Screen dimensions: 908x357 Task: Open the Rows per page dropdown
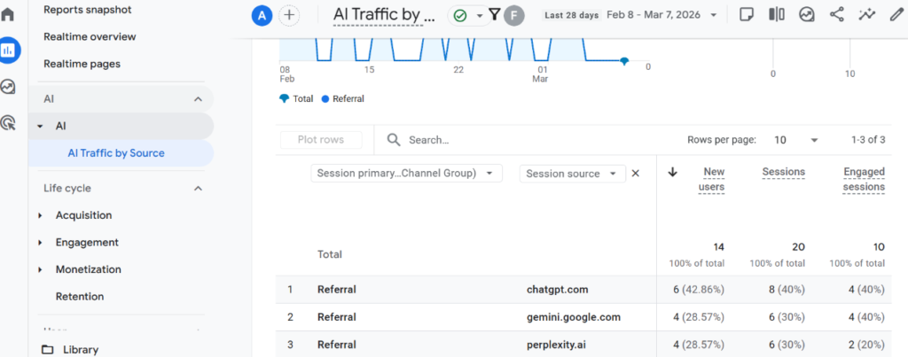(x=795, y=140)
